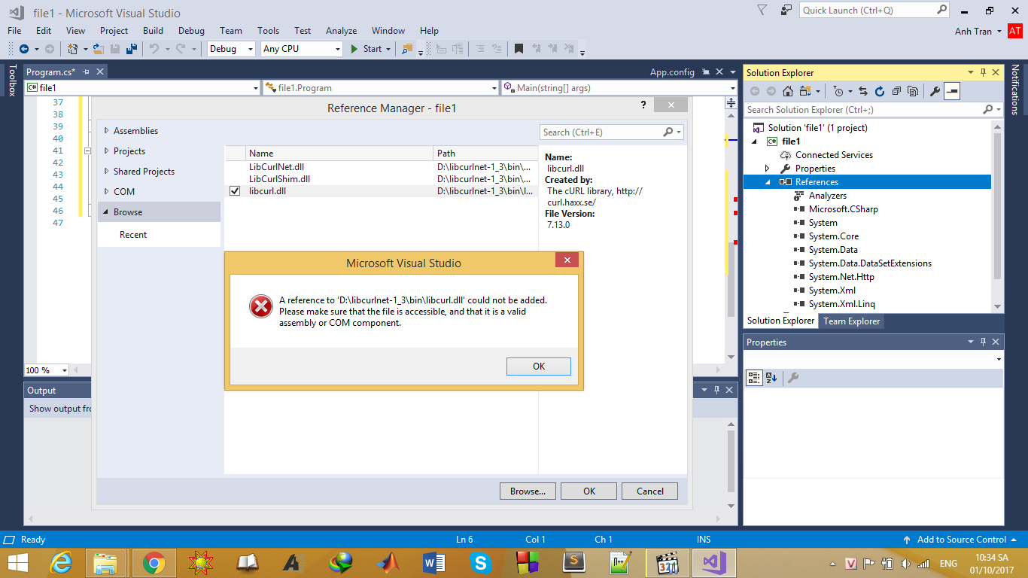Click the Toggle Bookmark toolbar icon

pos(519,49)
